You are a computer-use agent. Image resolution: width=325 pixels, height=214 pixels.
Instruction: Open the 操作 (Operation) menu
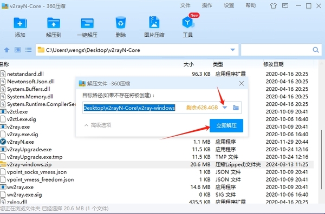(207, 5)
